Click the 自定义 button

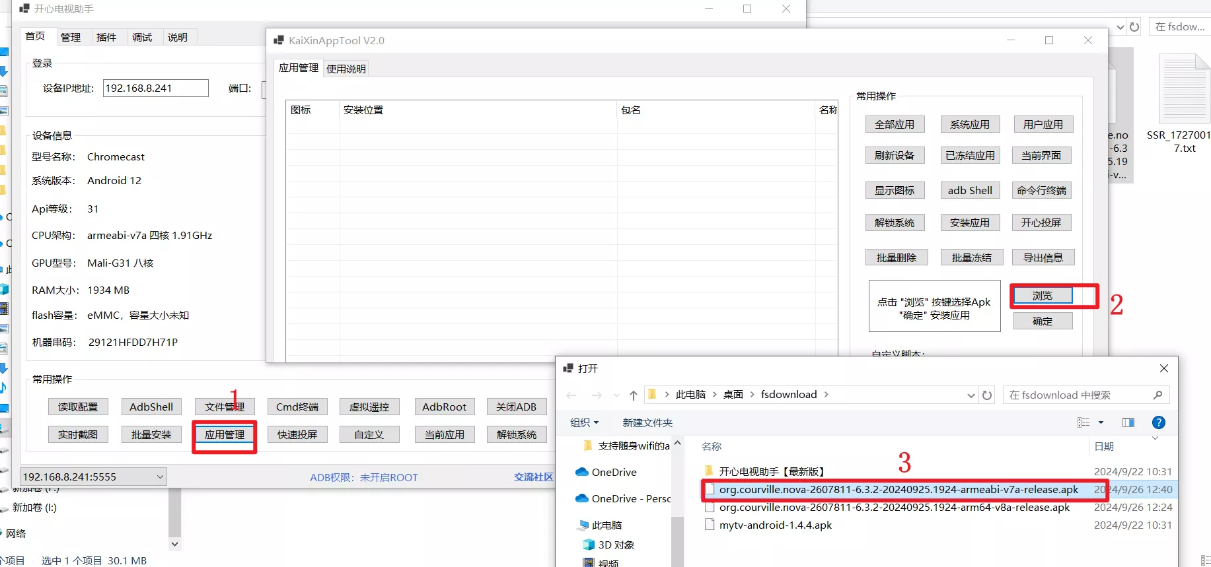[369, 435]
